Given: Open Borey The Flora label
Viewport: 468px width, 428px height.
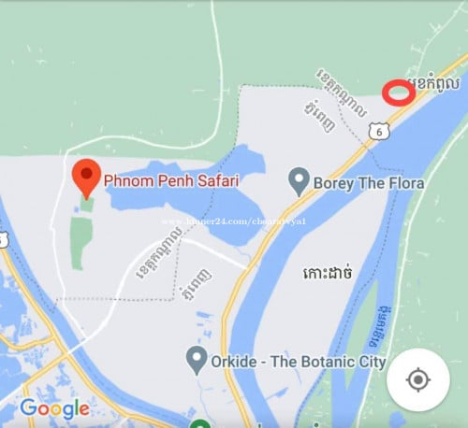Looking at the screenshot, I should [369, 183].
